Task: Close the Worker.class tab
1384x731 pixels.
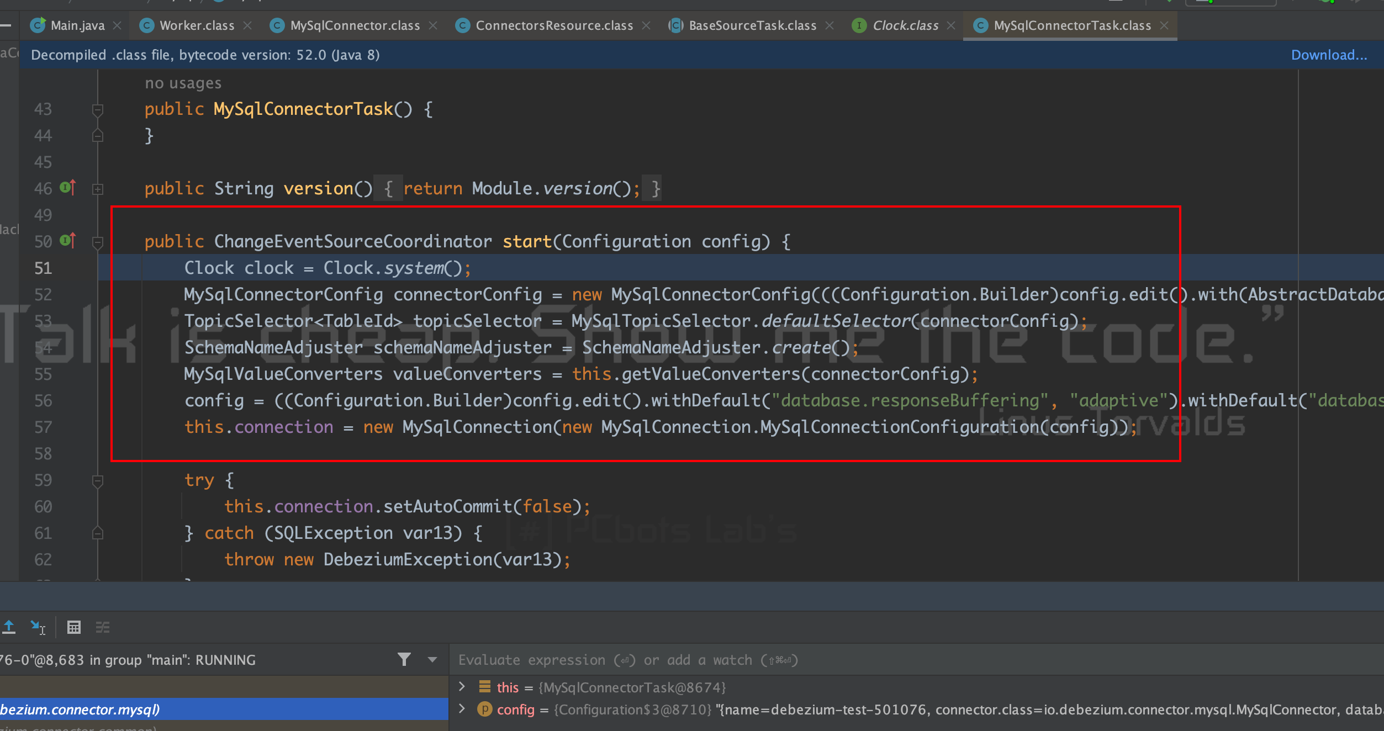Action: [247, 25]
